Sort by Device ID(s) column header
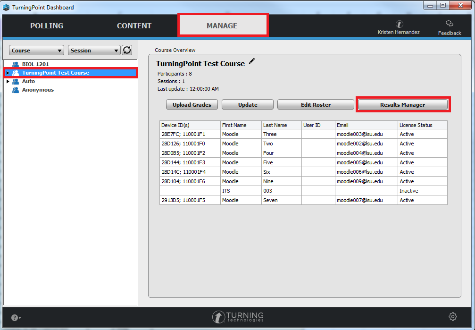The image size is (475, 330). (190, 125)
